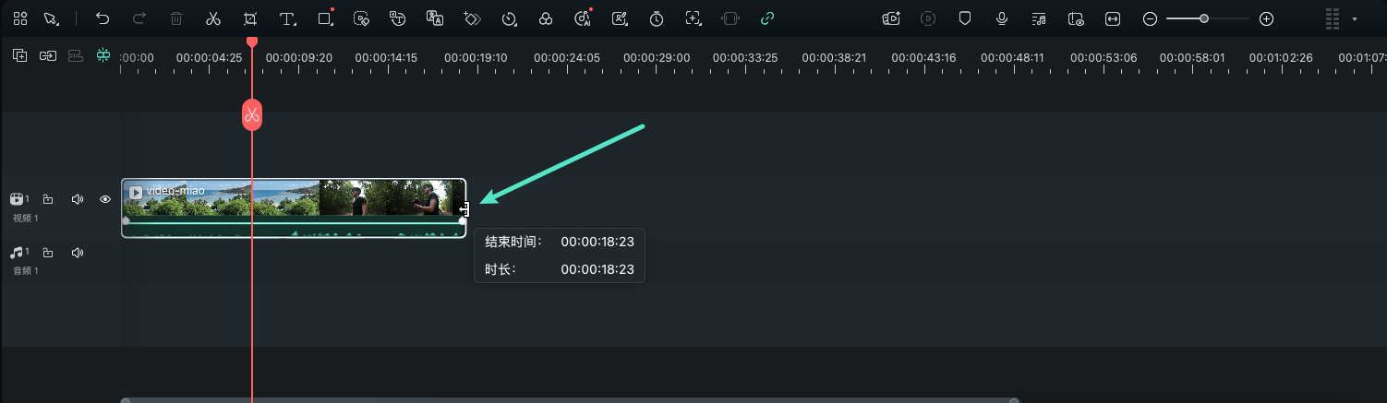Click the greyed render preview icon

coord(928,18)
